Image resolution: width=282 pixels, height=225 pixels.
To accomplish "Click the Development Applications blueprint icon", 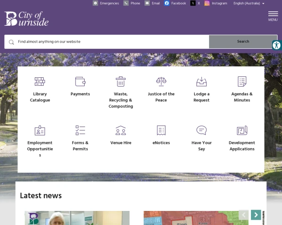I will (x=242, y=130).
